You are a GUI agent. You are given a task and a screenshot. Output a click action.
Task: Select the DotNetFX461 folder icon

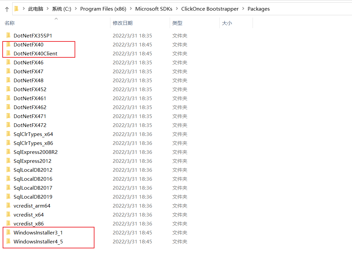pyautogui.click(x=8, y=98)
